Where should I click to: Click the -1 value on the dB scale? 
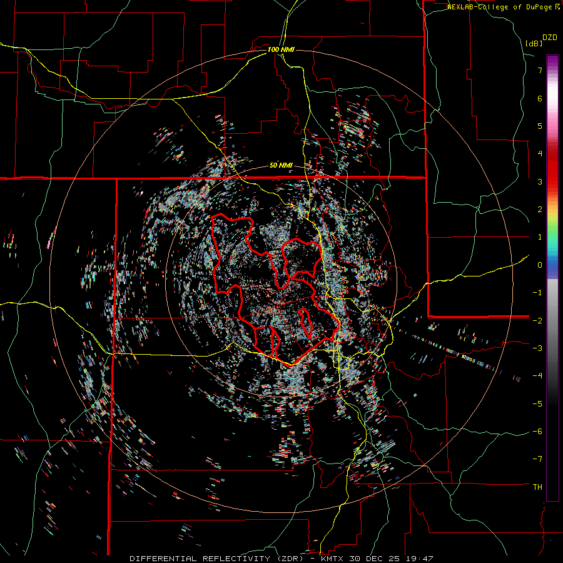(537, 292)
